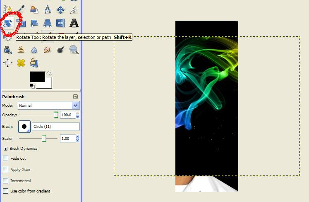
Task: Select the Move tool
Action: click(x=60, y=10)
